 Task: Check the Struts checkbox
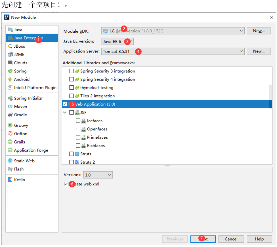[x=72, y=154]
